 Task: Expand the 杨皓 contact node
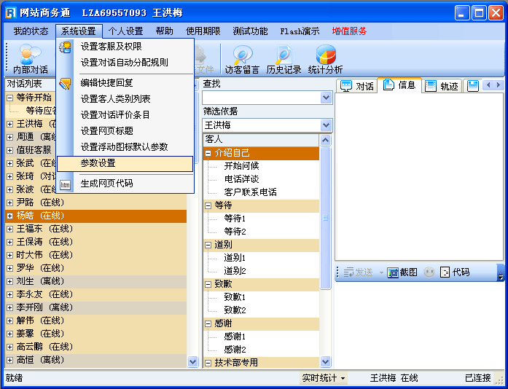[x=9, y=216]
